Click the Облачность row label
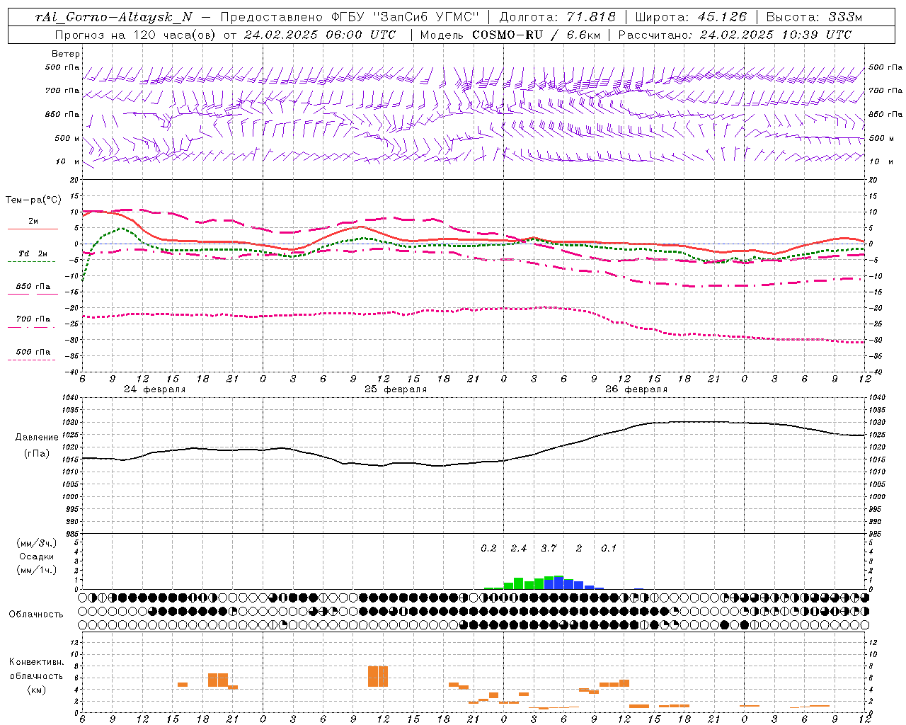906x725 pixels. click(36, 615)
